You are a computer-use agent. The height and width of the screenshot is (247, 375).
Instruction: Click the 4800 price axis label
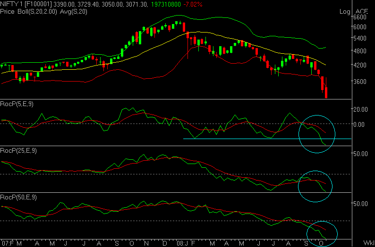pyautogui.click(x=360, y=51)
